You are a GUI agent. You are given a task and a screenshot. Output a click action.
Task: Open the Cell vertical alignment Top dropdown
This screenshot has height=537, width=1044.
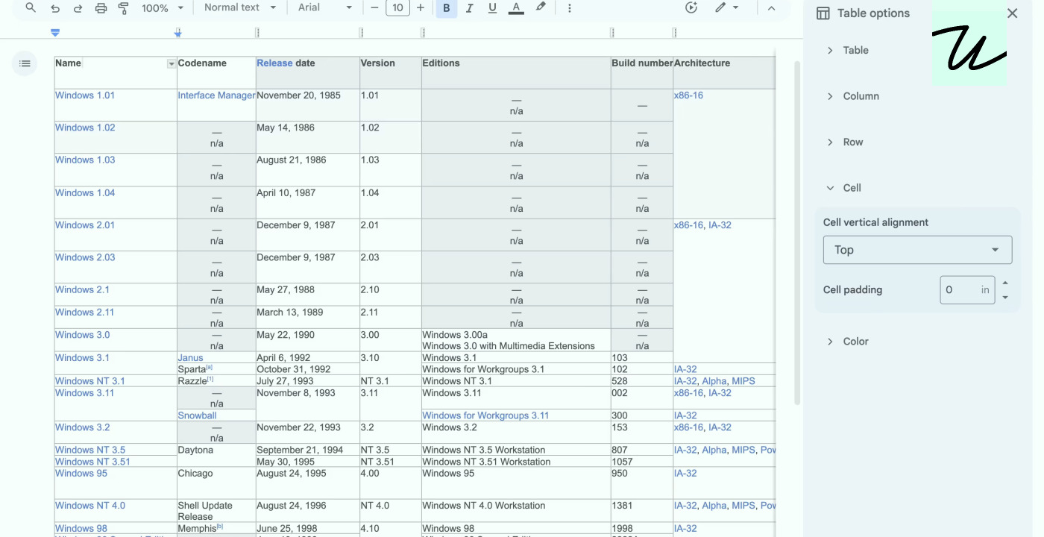click(917, 250)
